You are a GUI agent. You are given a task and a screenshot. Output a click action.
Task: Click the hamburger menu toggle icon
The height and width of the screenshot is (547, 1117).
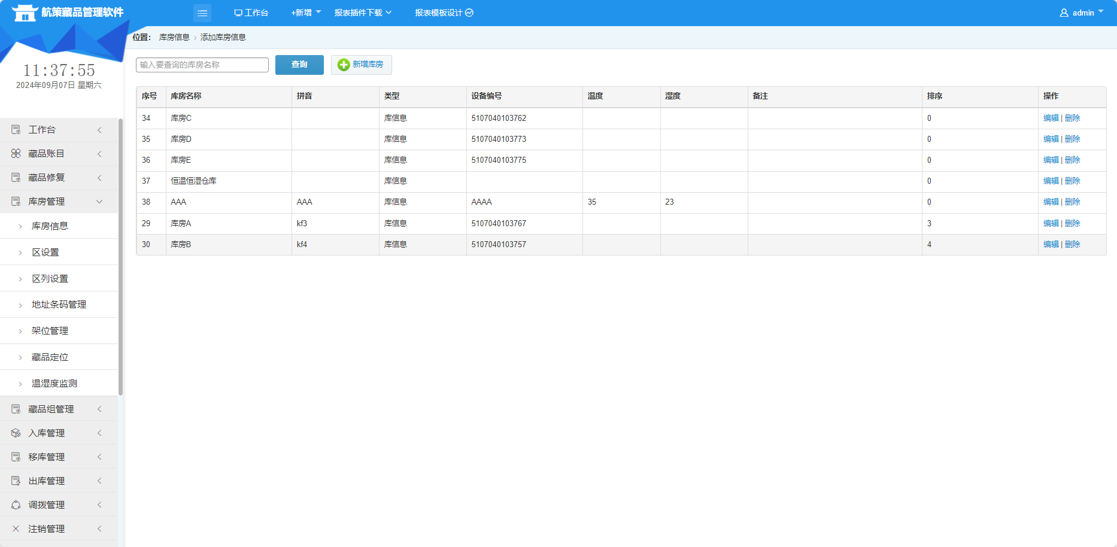202,13
